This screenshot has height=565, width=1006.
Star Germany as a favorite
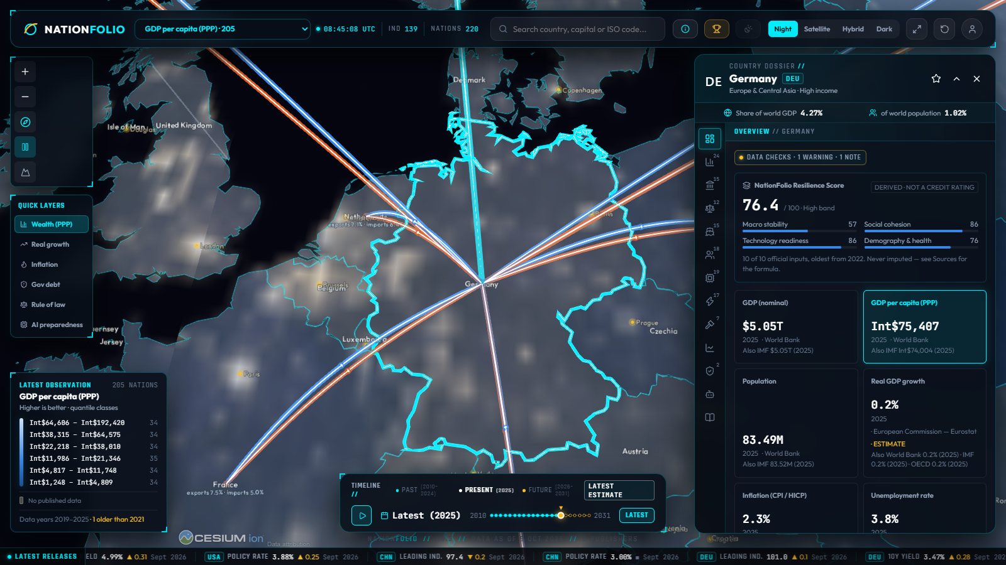pyautogui.click(x=936, y=78)
